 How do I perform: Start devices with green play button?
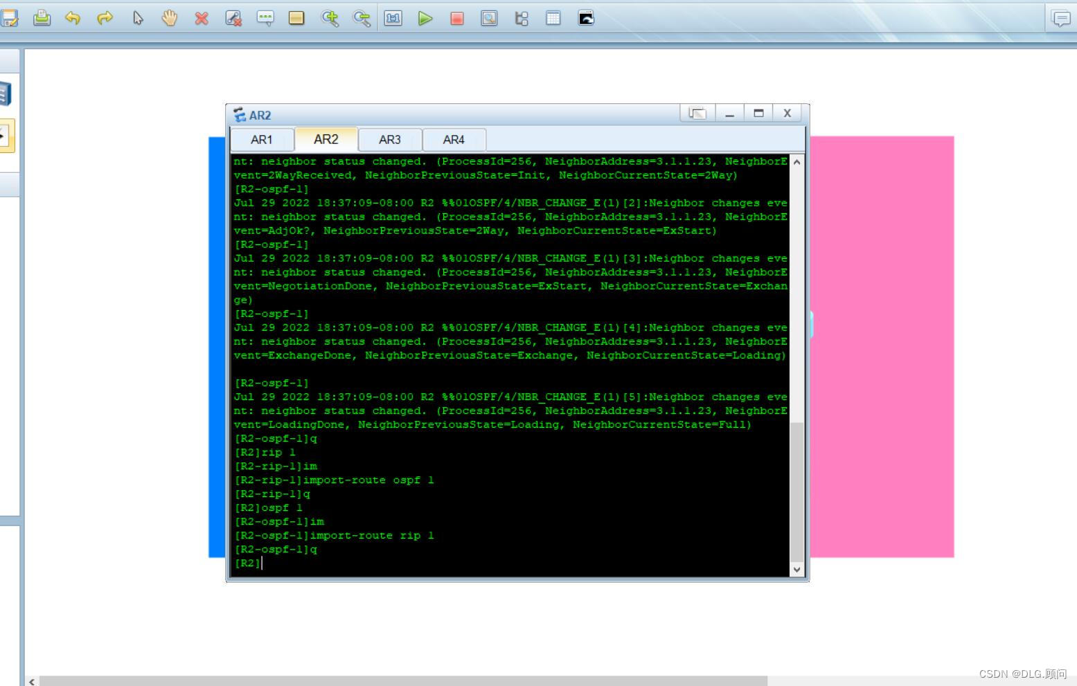point(425,19)
